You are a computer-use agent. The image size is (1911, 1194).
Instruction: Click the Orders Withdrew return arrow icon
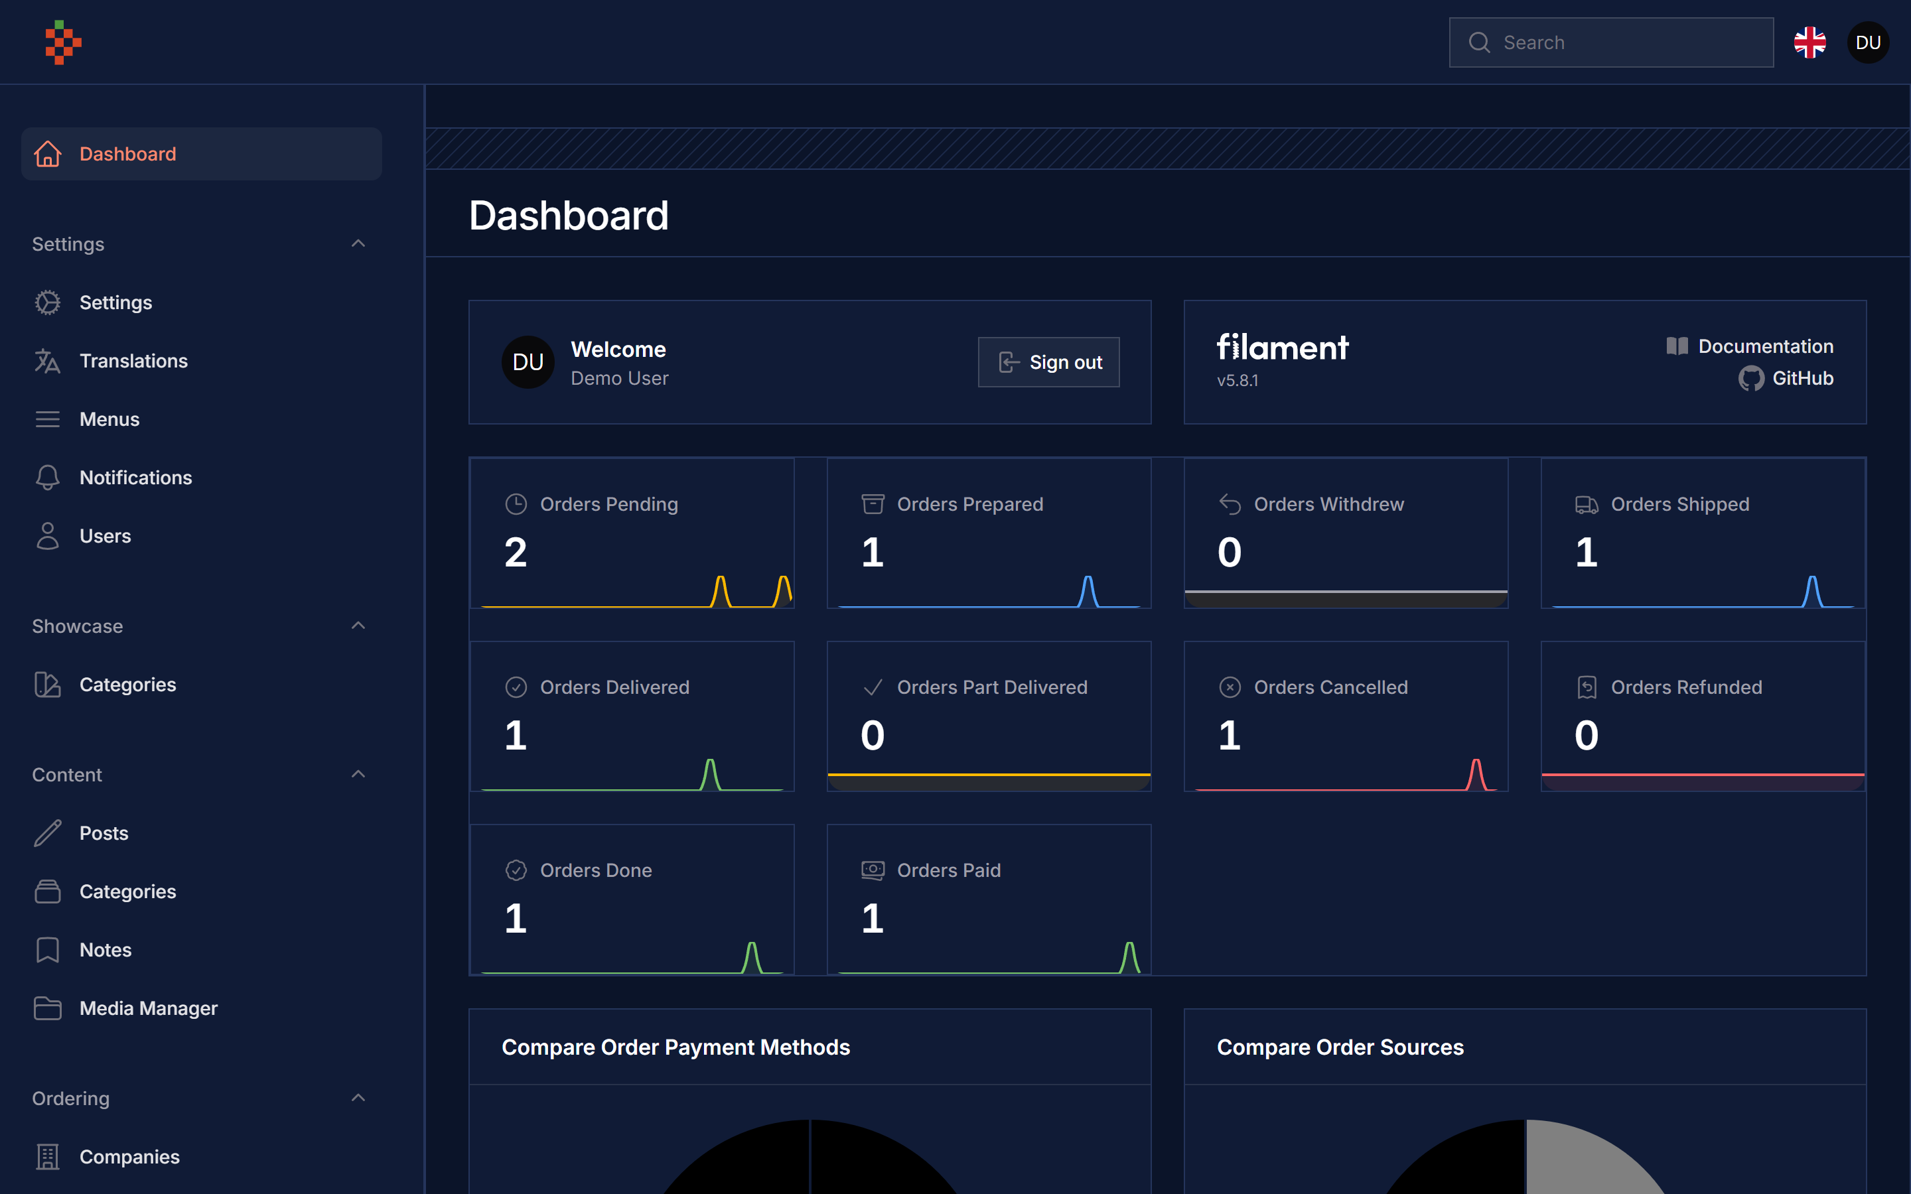[1230, 504]
